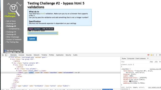161x90 pixels.
Task: Open Completed by... sidebar link
Action: point(15,29)
